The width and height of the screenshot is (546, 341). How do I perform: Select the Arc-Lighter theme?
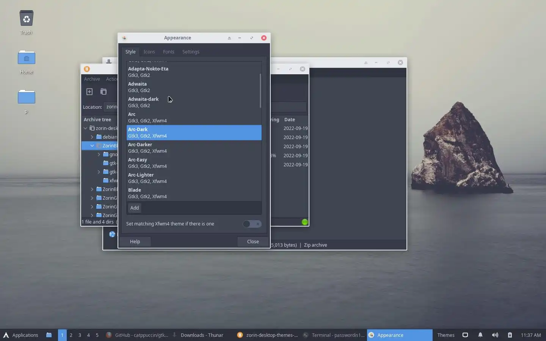194,178
